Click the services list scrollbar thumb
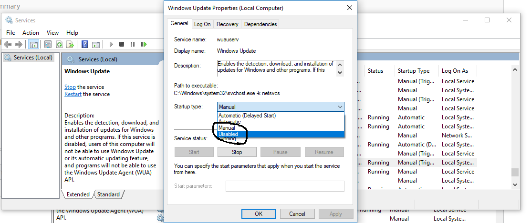 (515, 173)
